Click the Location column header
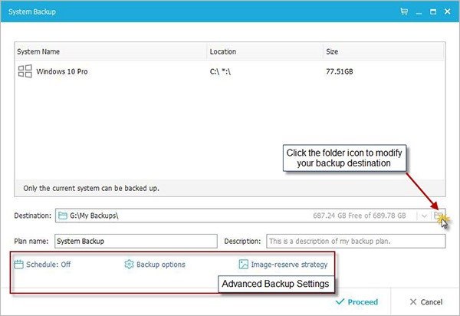This screenshot has width=460, height=316. 265,51
